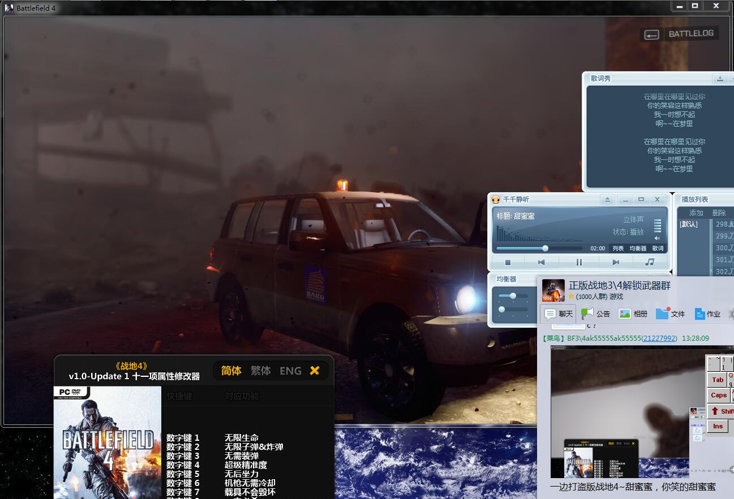Select playlist track 302
This screenshot has width=734, height=499.
pyautogui.click(x=724, y=271)
